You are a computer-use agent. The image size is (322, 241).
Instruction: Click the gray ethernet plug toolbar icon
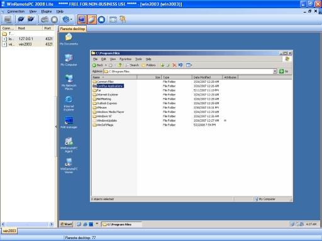[x=45, y=19]
